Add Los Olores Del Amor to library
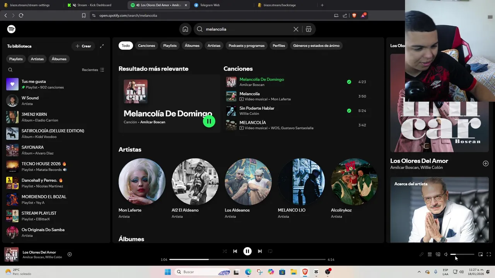 [x=486, y=163]
